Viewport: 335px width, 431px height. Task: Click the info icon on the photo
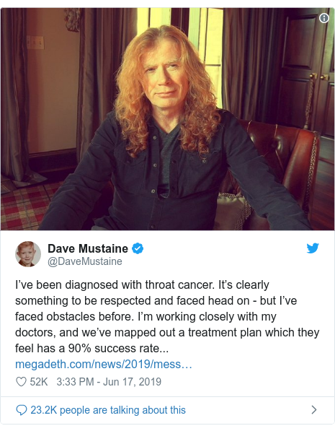tap(324, 18)
